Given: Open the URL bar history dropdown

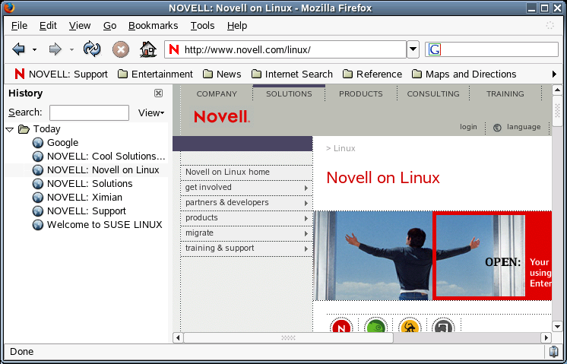Looking at the screenshot, I should click(413, 49).
